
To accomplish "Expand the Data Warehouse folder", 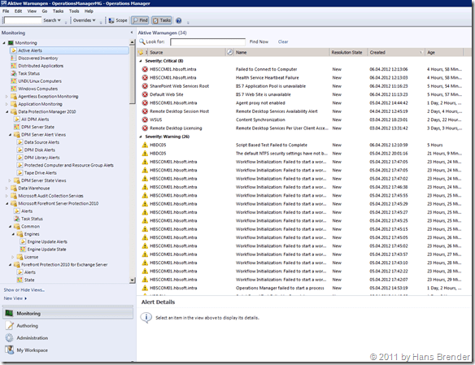I will tap(7, 188).
